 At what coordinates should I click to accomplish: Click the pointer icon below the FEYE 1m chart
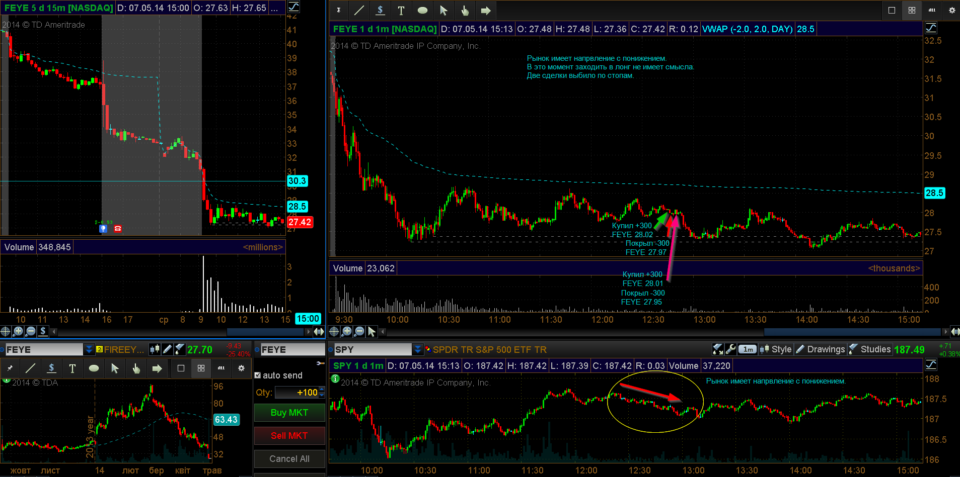tap(372, 331)
